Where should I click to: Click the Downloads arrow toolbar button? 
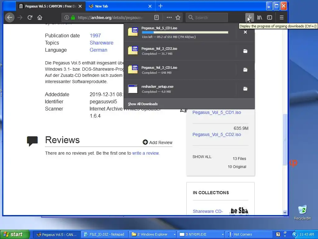(x=249, y=17)
